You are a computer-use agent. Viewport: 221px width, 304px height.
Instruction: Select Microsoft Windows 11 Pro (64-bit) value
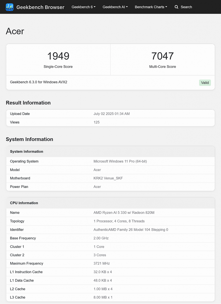(x=120, y=161)
